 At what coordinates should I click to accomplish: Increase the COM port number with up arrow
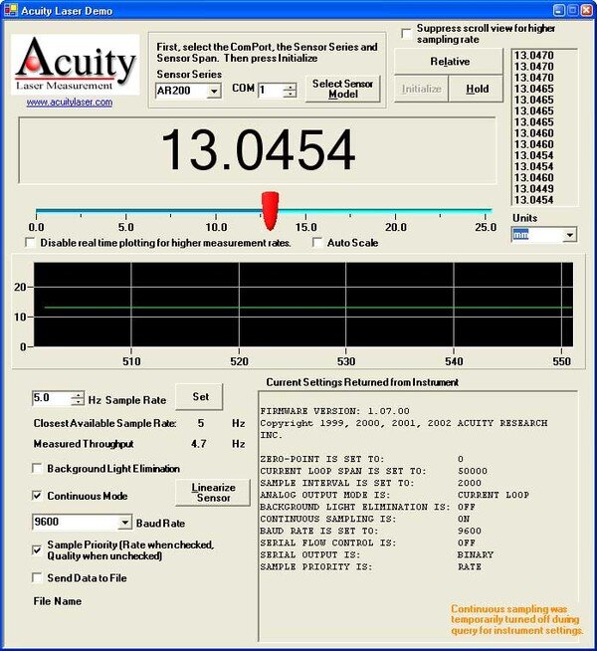(x=290, y=87)
